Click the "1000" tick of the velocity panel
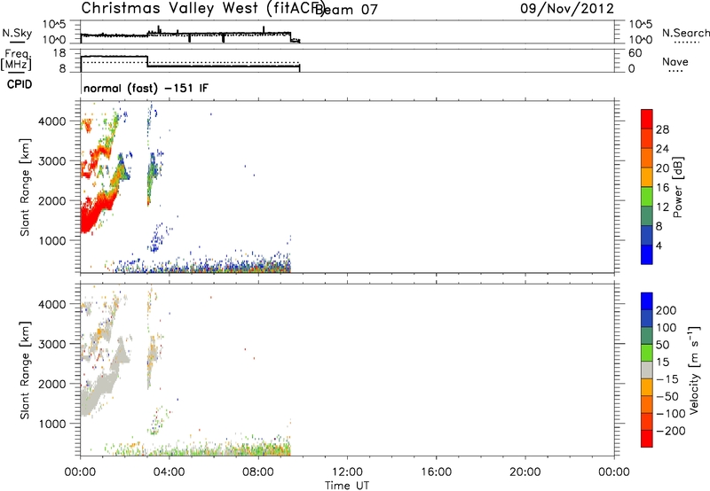This screenshot has height=491, width=710. pyautogui.click(x=52, y=424)
